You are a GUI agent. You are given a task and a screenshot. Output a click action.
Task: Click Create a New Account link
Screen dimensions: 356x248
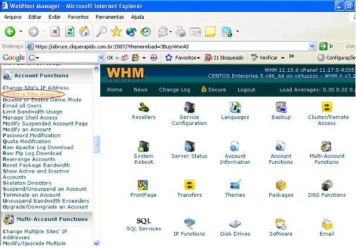[32, 94]
